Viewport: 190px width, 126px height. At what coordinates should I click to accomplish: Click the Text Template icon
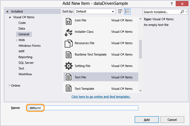coord(69,88)
